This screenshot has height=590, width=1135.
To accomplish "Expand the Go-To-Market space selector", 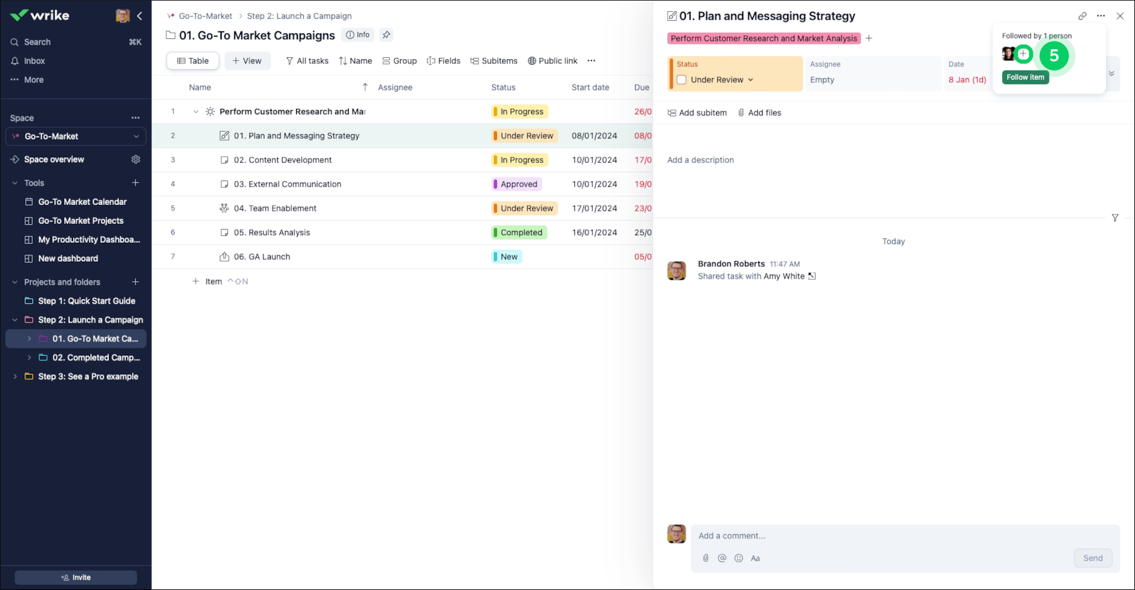I will pyautogui.click(x=135, y=136).
